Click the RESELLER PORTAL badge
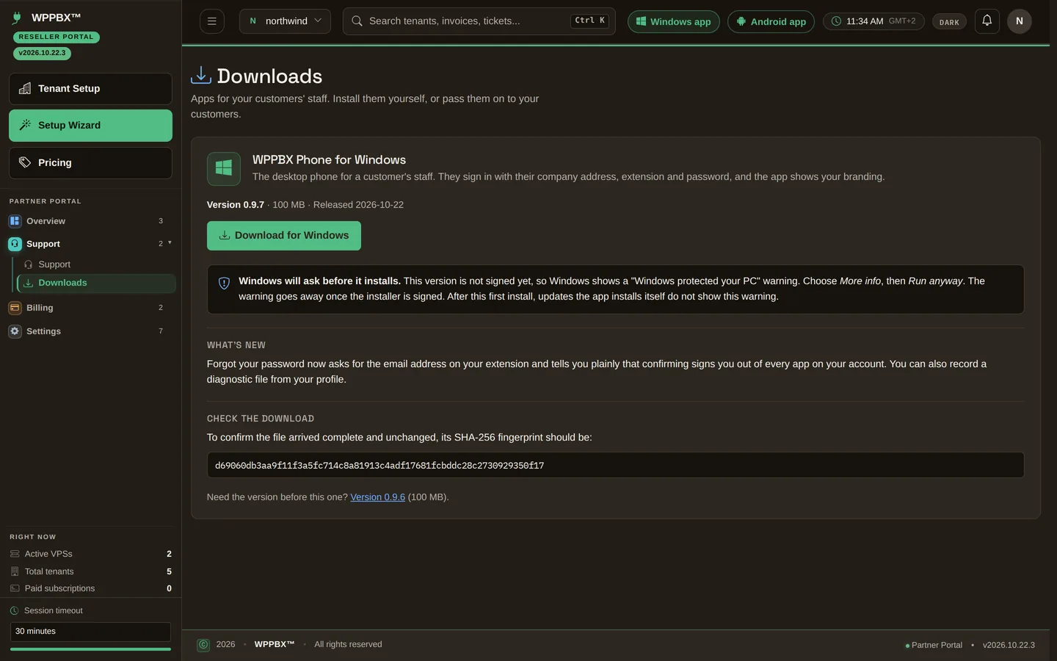The width and height of the screenshot is (1057, 661). click(x=56, y=37)
